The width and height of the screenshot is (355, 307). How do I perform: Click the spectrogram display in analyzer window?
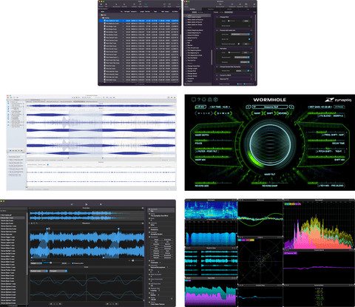211,210
